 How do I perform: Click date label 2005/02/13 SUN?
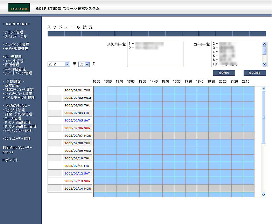click(x=77, y=181)
